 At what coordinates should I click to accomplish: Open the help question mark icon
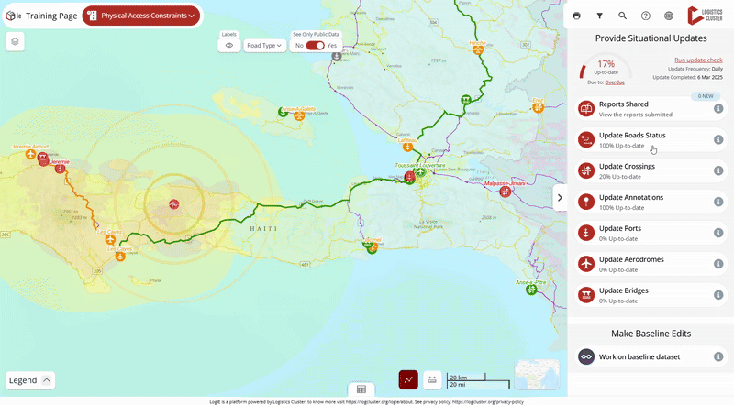tap(646, 16)
